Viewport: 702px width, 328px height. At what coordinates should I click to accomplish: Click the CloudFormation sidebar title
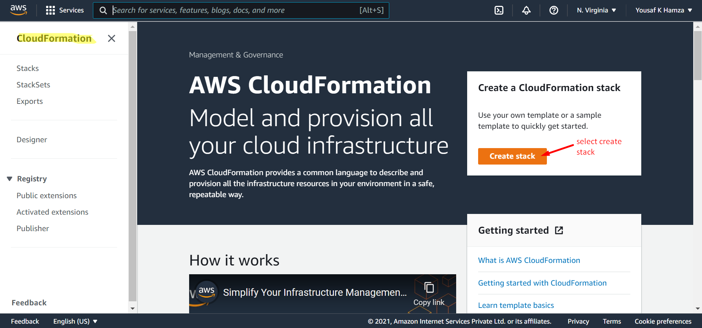54,38
